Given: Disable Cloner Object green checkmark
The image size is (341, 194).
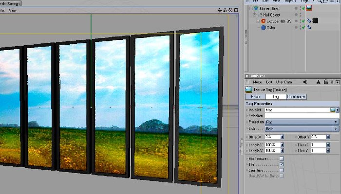Looking at the screenshot, I should coord(303,8).
